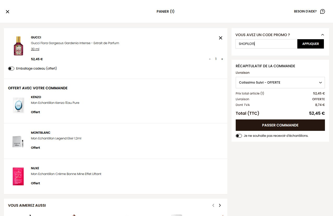Close the cart page with the X icon
333x216 pixels.
click(x=8, y=12)
